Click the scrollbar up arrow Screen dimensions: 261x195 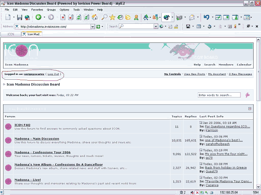[258, 40]
